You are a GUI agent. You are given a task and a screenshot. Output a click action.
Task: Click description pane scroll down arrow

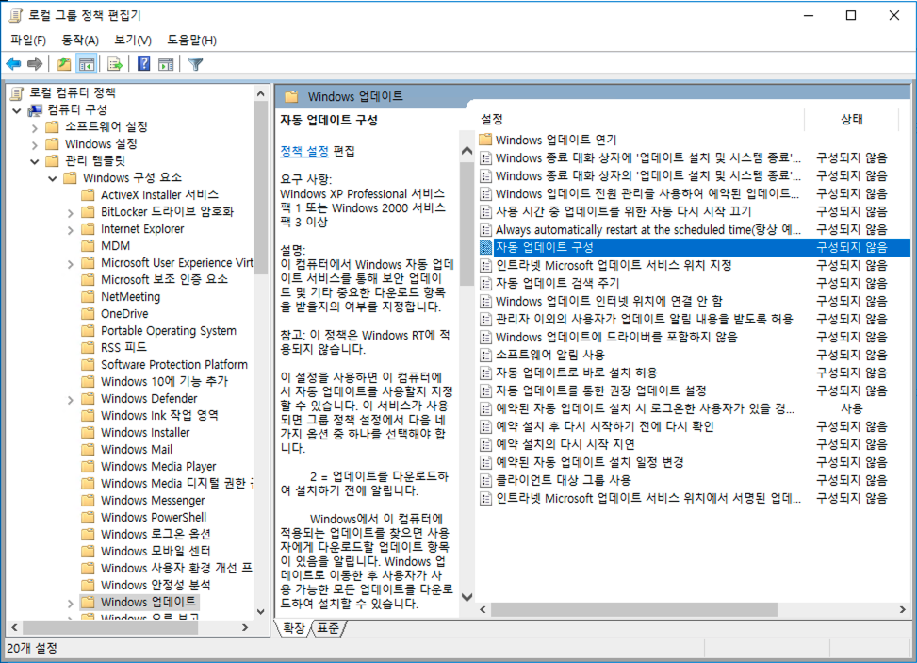(x=467, y=598)
